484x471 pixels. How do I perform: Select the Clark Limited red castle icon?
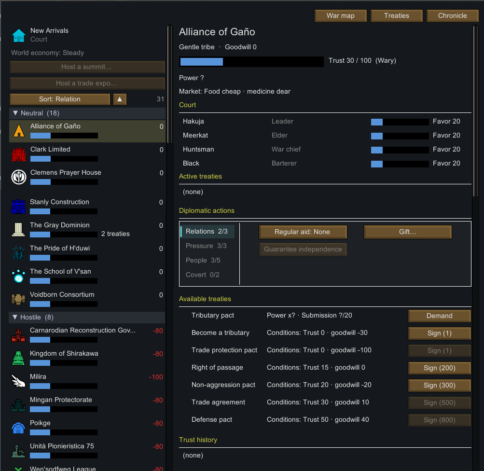click(x=18, y=154)
